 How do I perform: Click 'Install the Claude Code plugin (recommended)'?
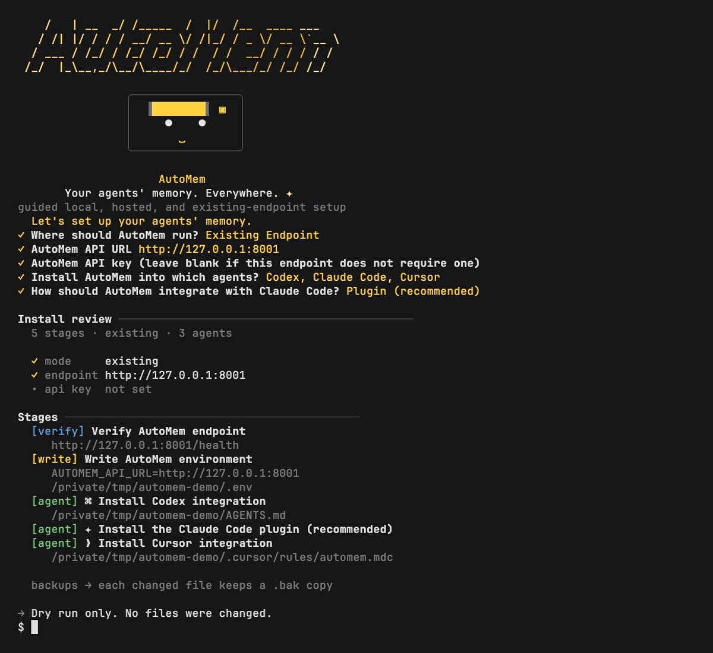point(245,530)
